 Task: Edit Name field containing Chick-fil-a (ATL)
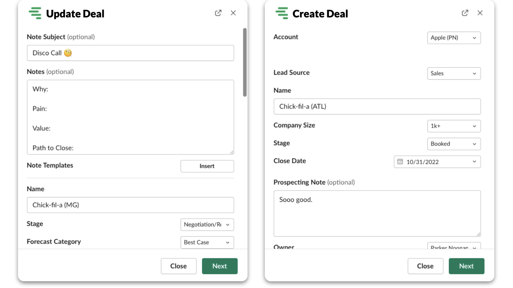click(377, 106)
